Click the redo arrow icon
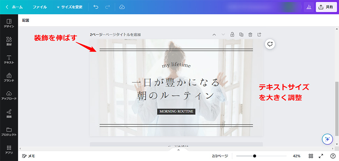This screenshot has height=161, width=339. [107, 7]
